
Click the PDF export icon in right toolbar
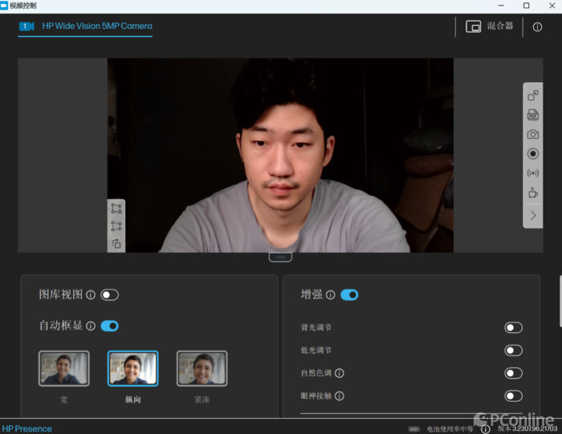click(532, 115)
